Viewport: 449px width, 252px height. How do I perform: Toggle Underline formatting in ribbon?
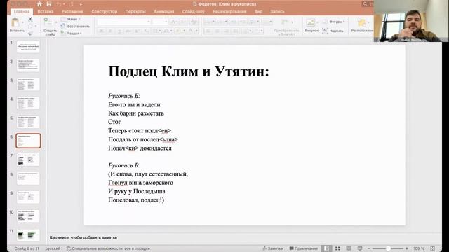[119, 31]
